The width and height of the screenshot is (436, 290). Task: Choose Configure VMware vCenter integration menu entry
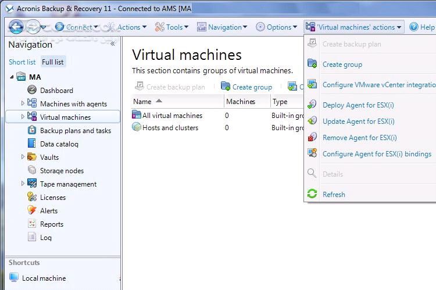tap(378, 85)
